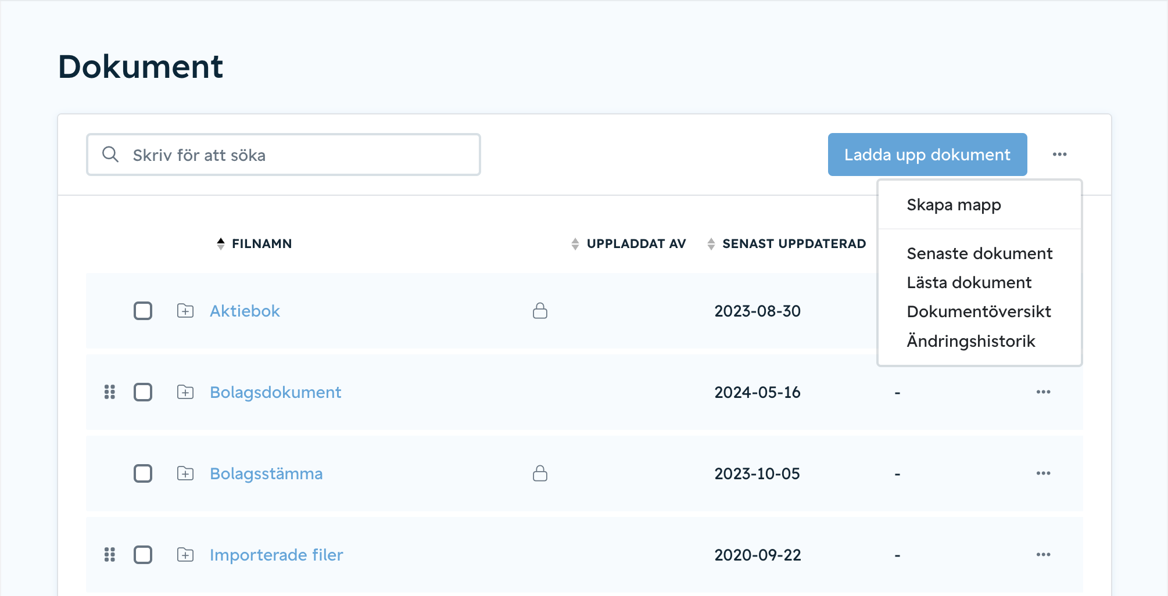1168x596 pixels.
Task: Sort by the Uppladdat av column
Action: pyautogui.click(x=628, y=244)
